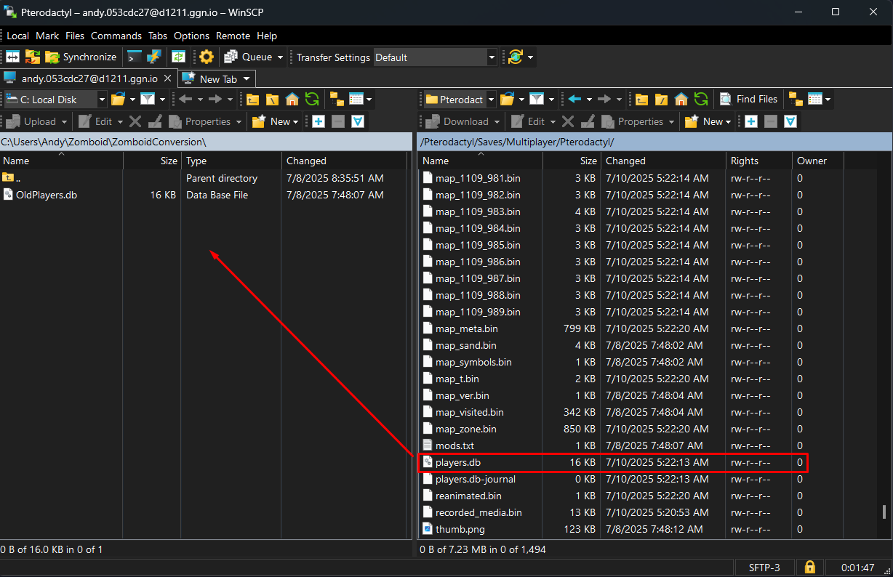
Task: Click the Upload button
Action: 31,121
